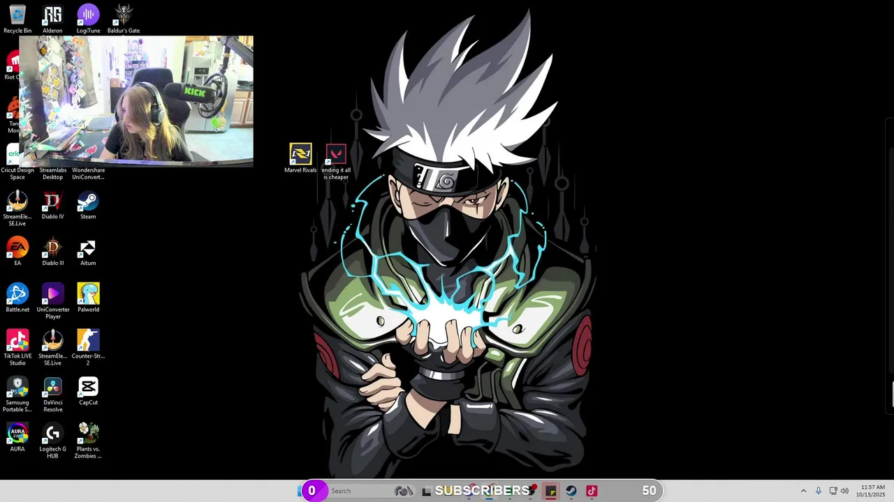Launch the Alderon desktop shortcut
The height and width of the screenshot is (502, 894).
pyautogui.click(x=52, y=19)
